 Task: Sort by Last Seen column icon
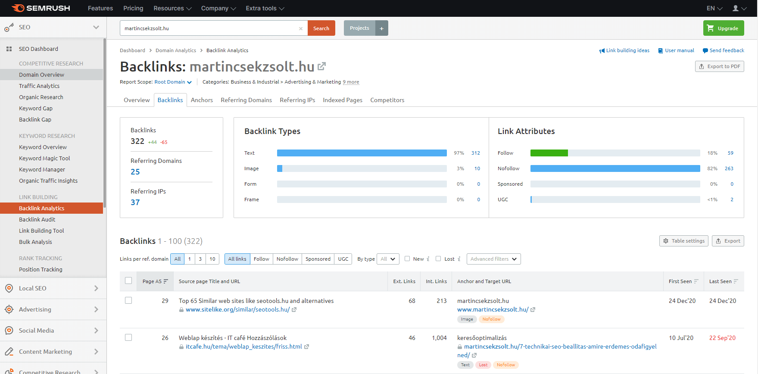coord(736,281)
